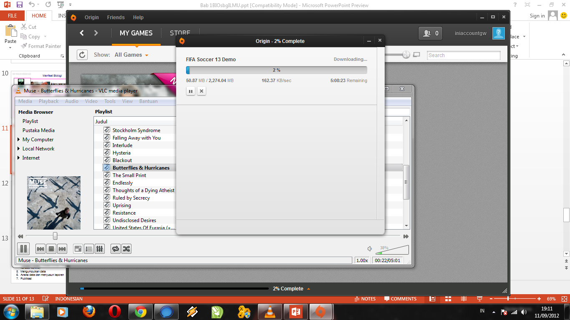The width and height of the screenshot is (570, 320).
Task: Select Uprising track in playlist
Action: click(122, 205)
